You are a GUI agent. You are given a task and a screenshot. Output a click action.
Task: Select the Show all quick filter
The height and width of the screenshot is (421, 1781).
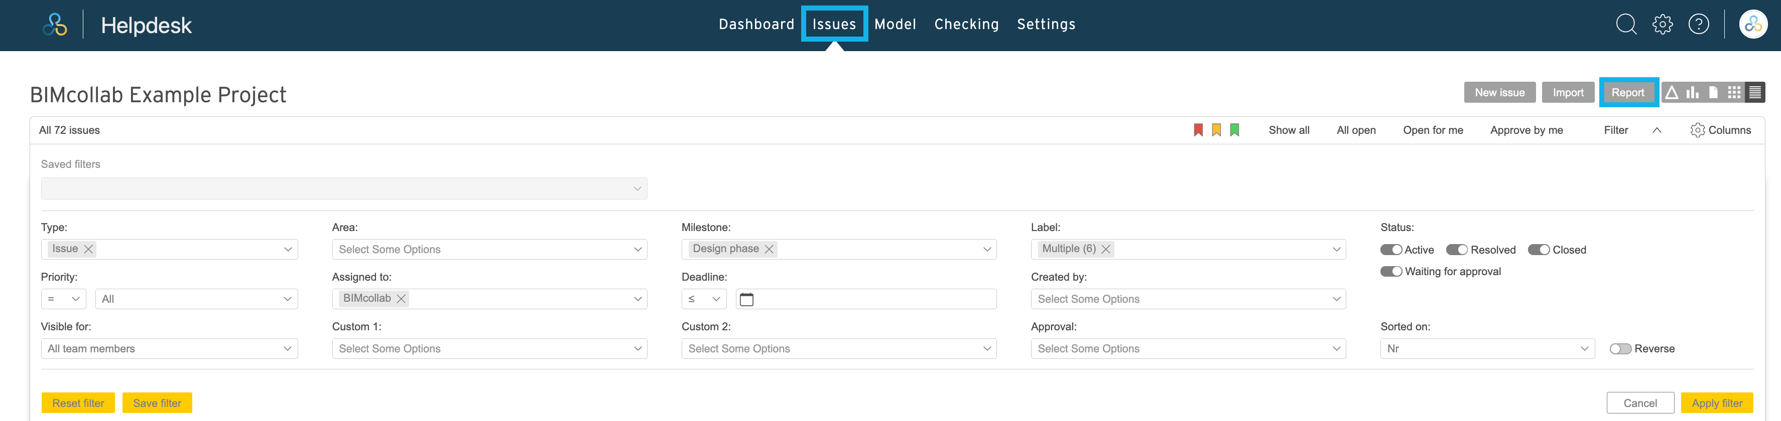pyautogui.click(x=1289, y=130)
